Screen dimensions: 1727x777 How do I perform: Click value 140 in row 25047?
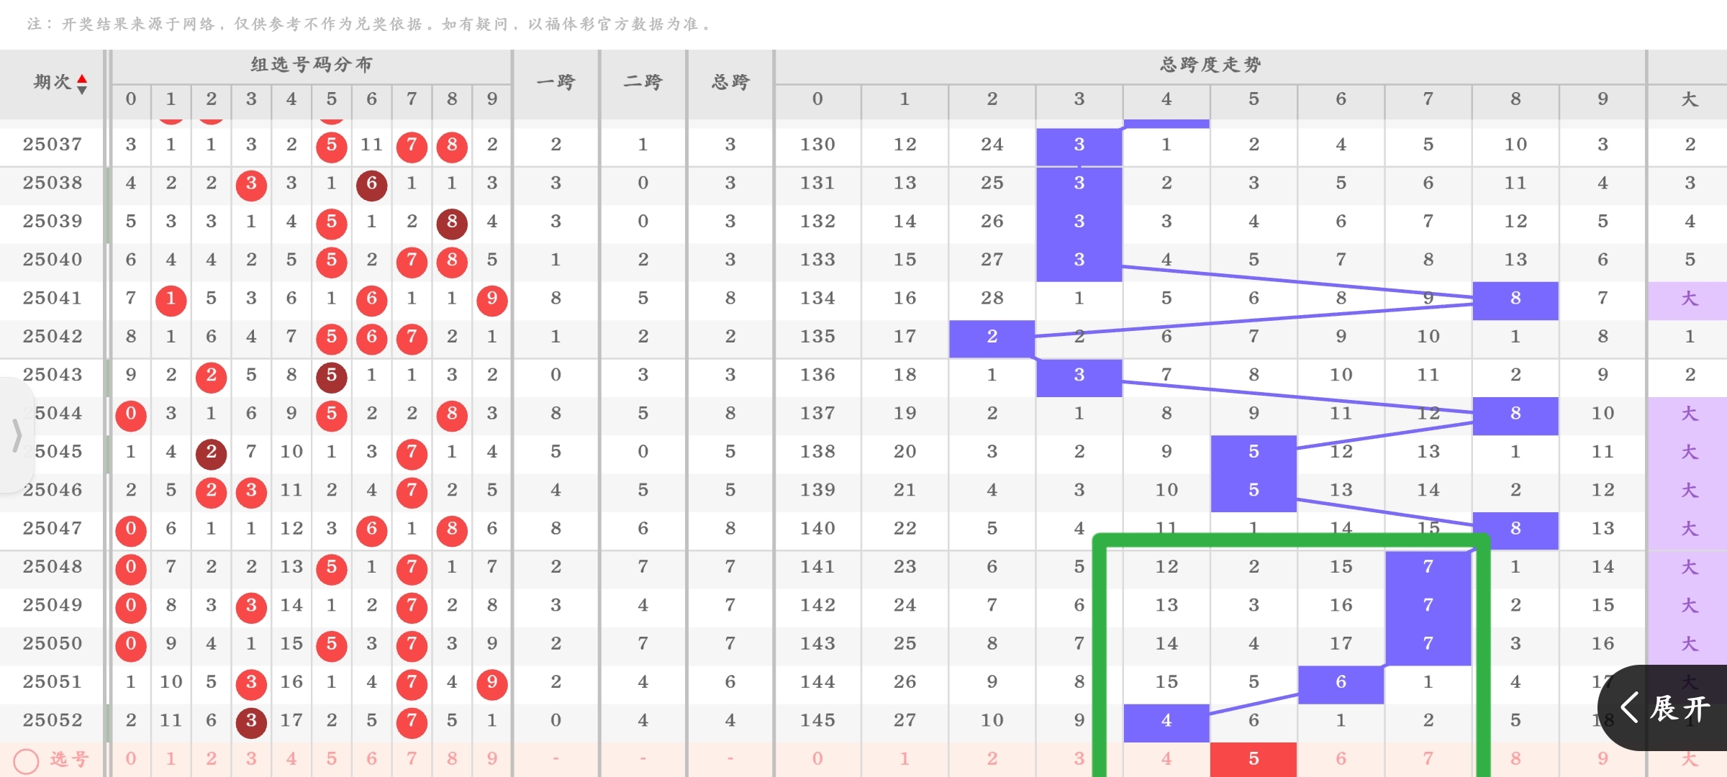(817, 529)
